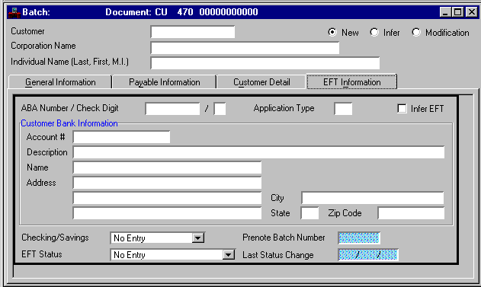
Task: Click the bank Name input field
Action: pyautogui.click(x=167, y=167)
